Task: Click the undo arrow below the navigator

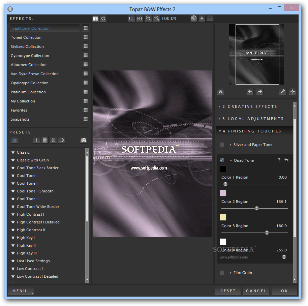Action: click(x=250, y=92)
